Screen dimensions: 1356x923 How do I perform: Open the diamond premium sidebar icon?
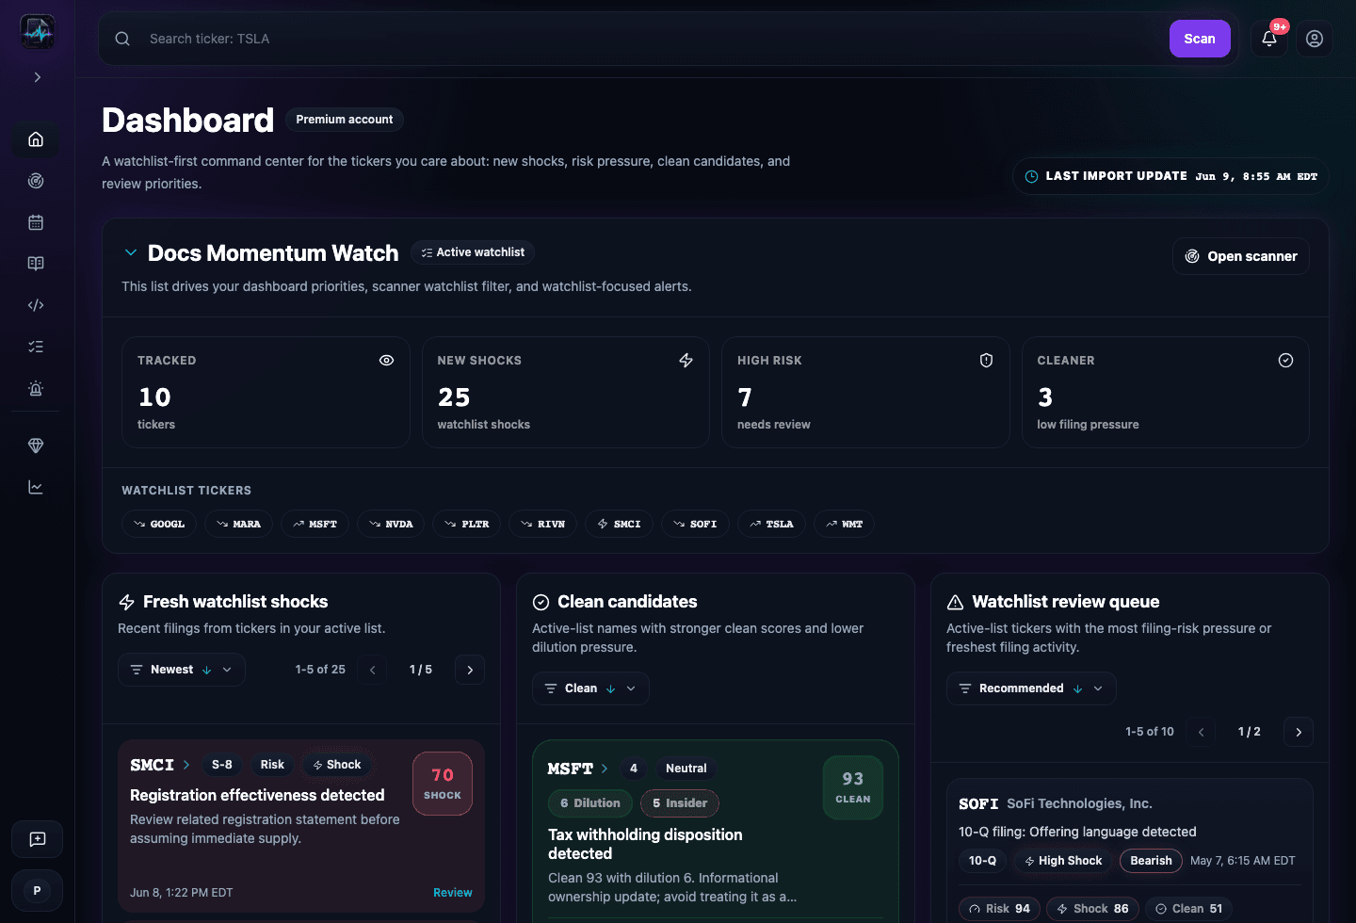point(36,445)
